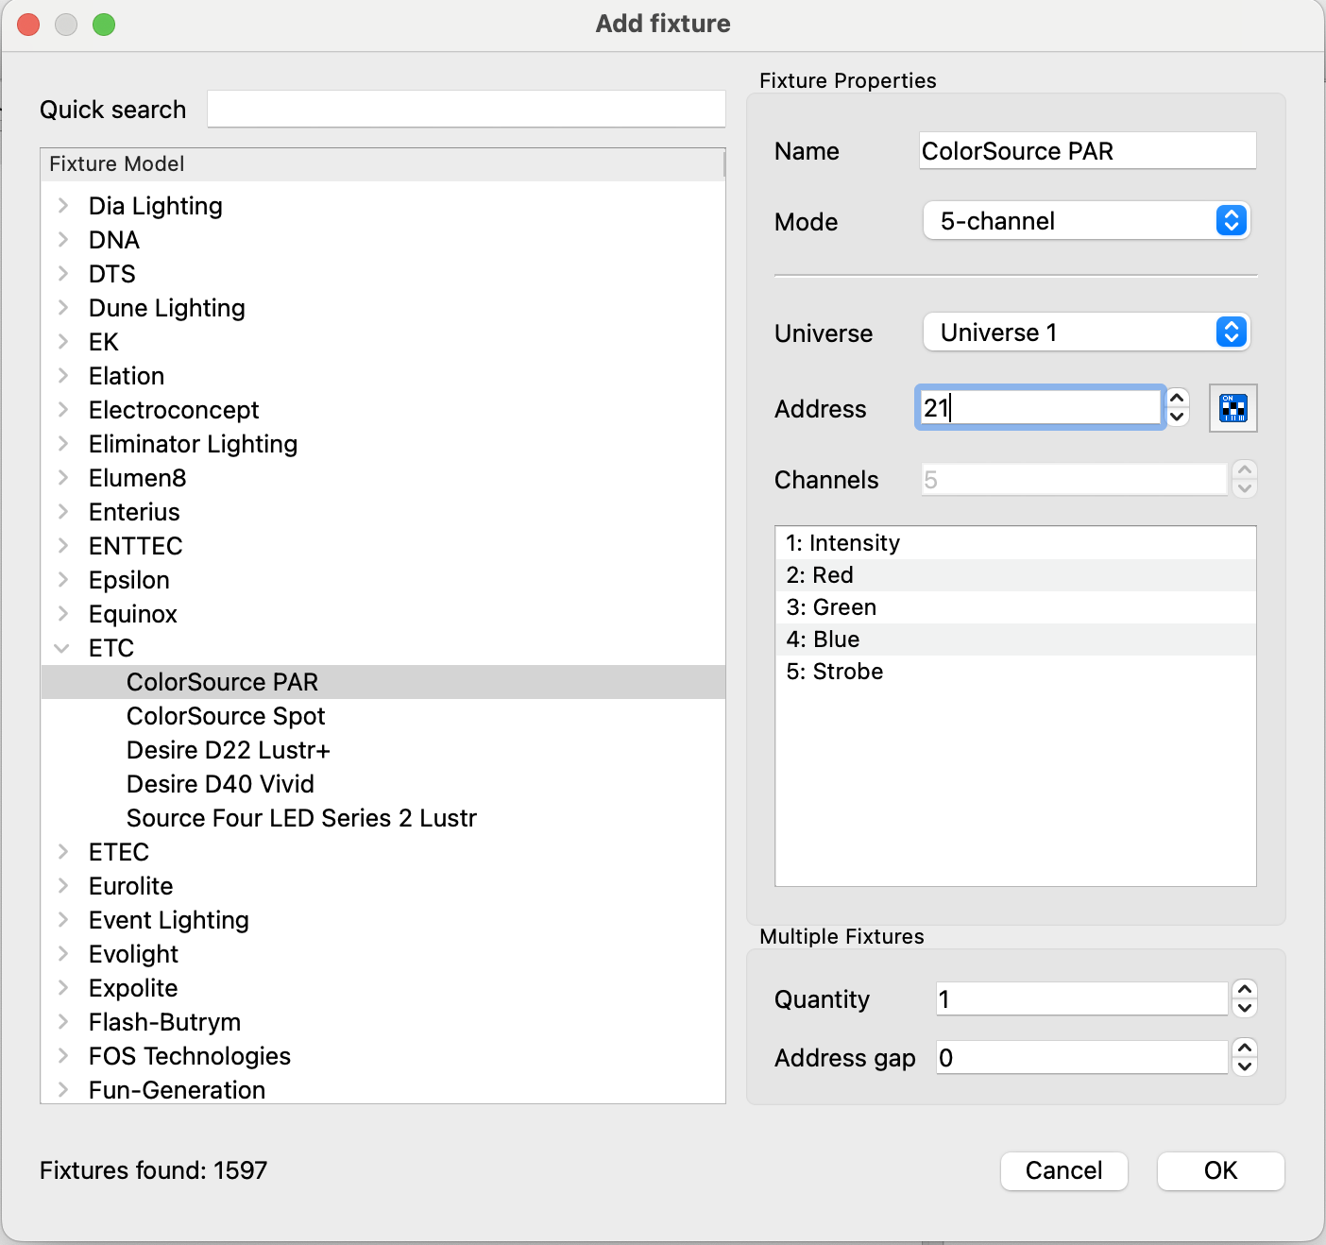Open the Mode dropdown
Image resolution: width=1326 pixels, height=1245 pixels.
(x=1086, y=221)
